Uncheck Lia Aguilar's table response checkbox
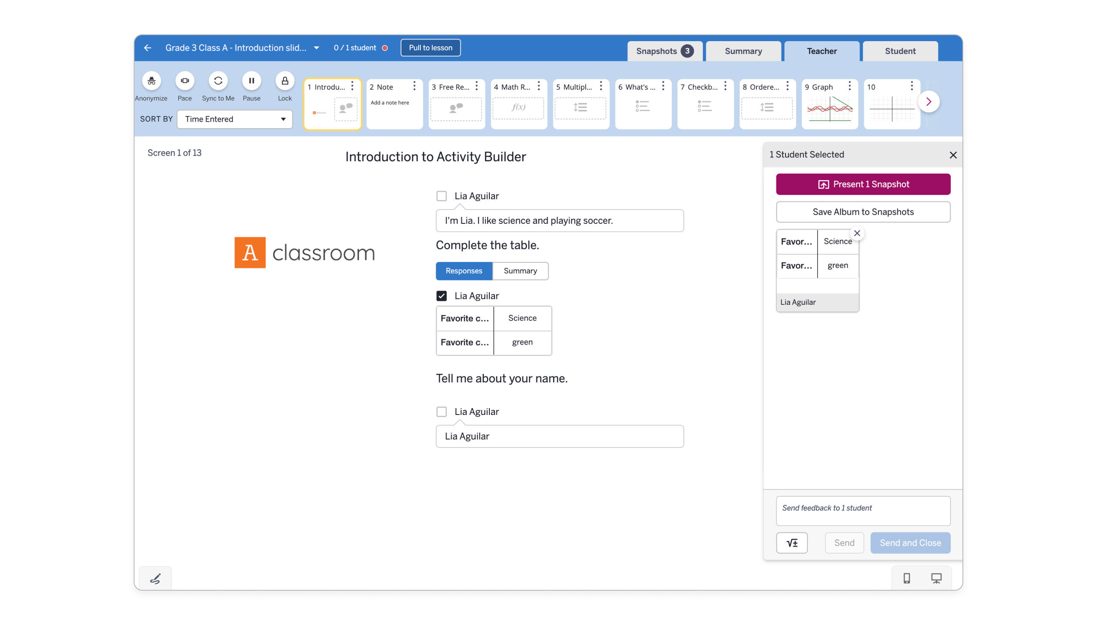This screenshot has height=625, width=1097. (441, 296)
